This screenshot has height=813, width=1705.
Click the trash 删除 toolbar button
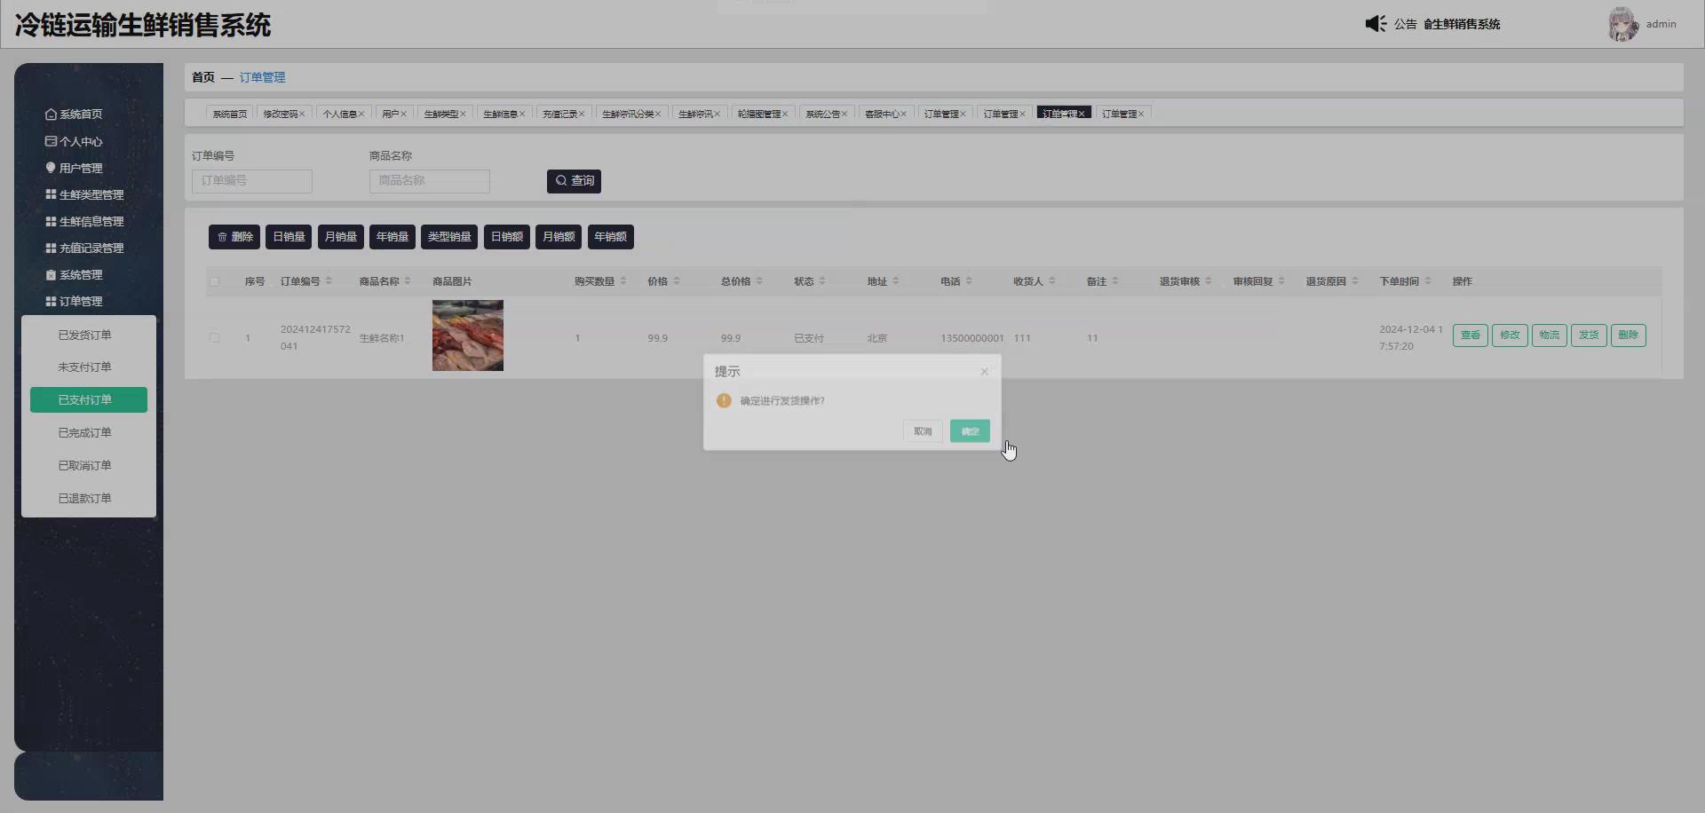click(x=234, y=237)
